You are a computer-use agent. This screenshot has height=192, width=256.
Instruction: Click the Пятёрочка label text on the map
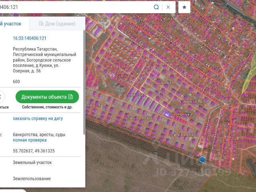pyautogui.click(x=181, y=114)
